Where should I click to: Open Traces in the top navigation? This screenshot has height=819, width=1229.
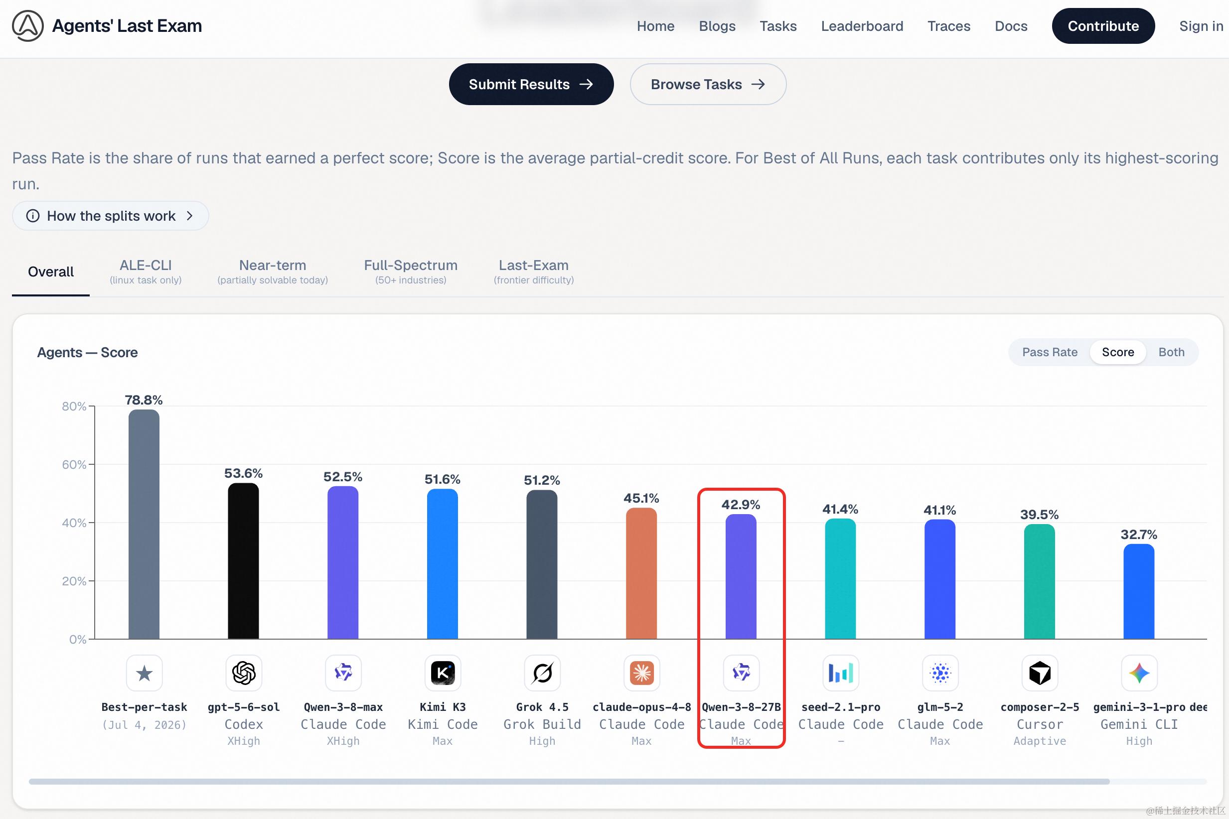pyautogui.click(x=949, y=26)
